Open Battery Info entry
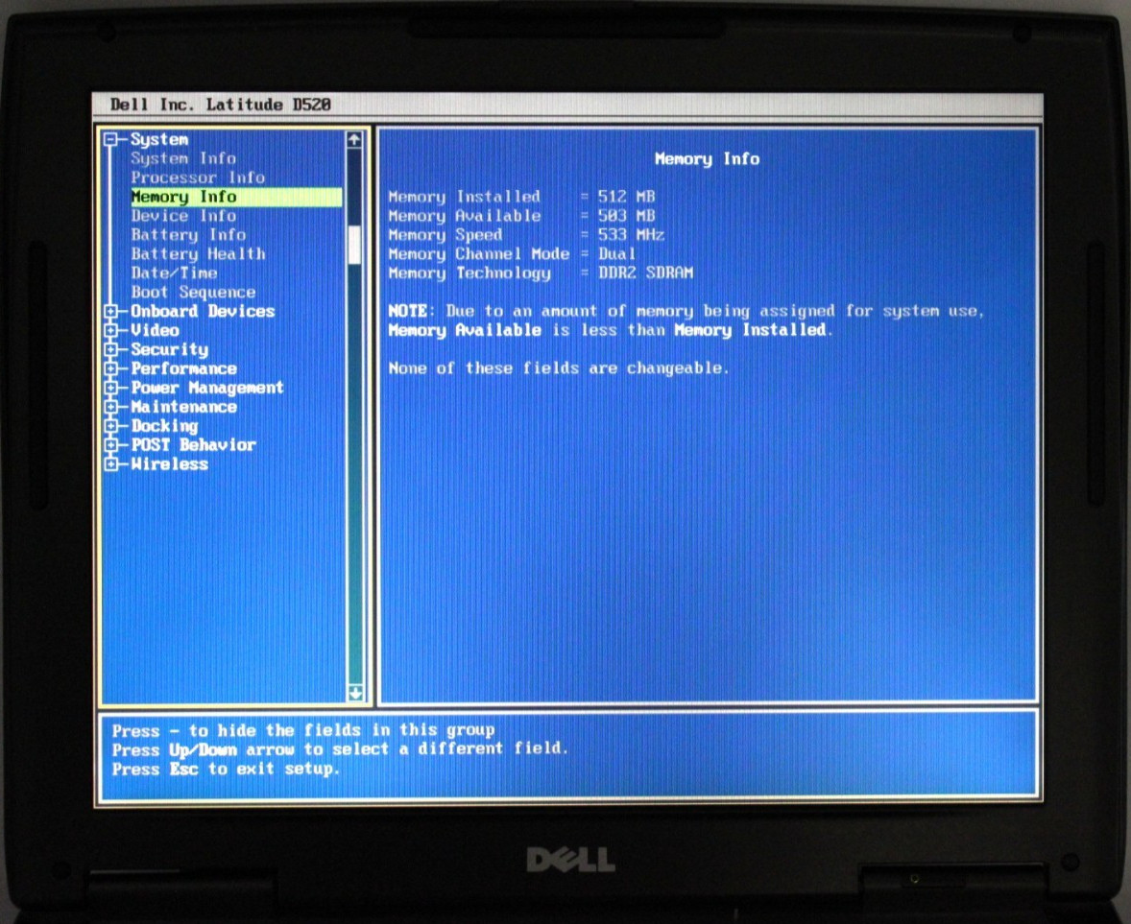The height and width of the screenshot is (924, 1131). (188, 235)
